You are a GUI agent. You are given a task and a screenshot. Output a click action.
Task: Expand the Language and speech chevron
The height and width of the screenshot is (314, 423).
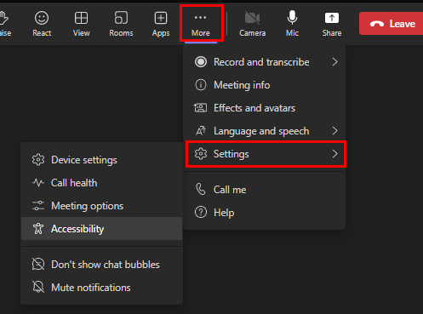[x=335, y=131]
